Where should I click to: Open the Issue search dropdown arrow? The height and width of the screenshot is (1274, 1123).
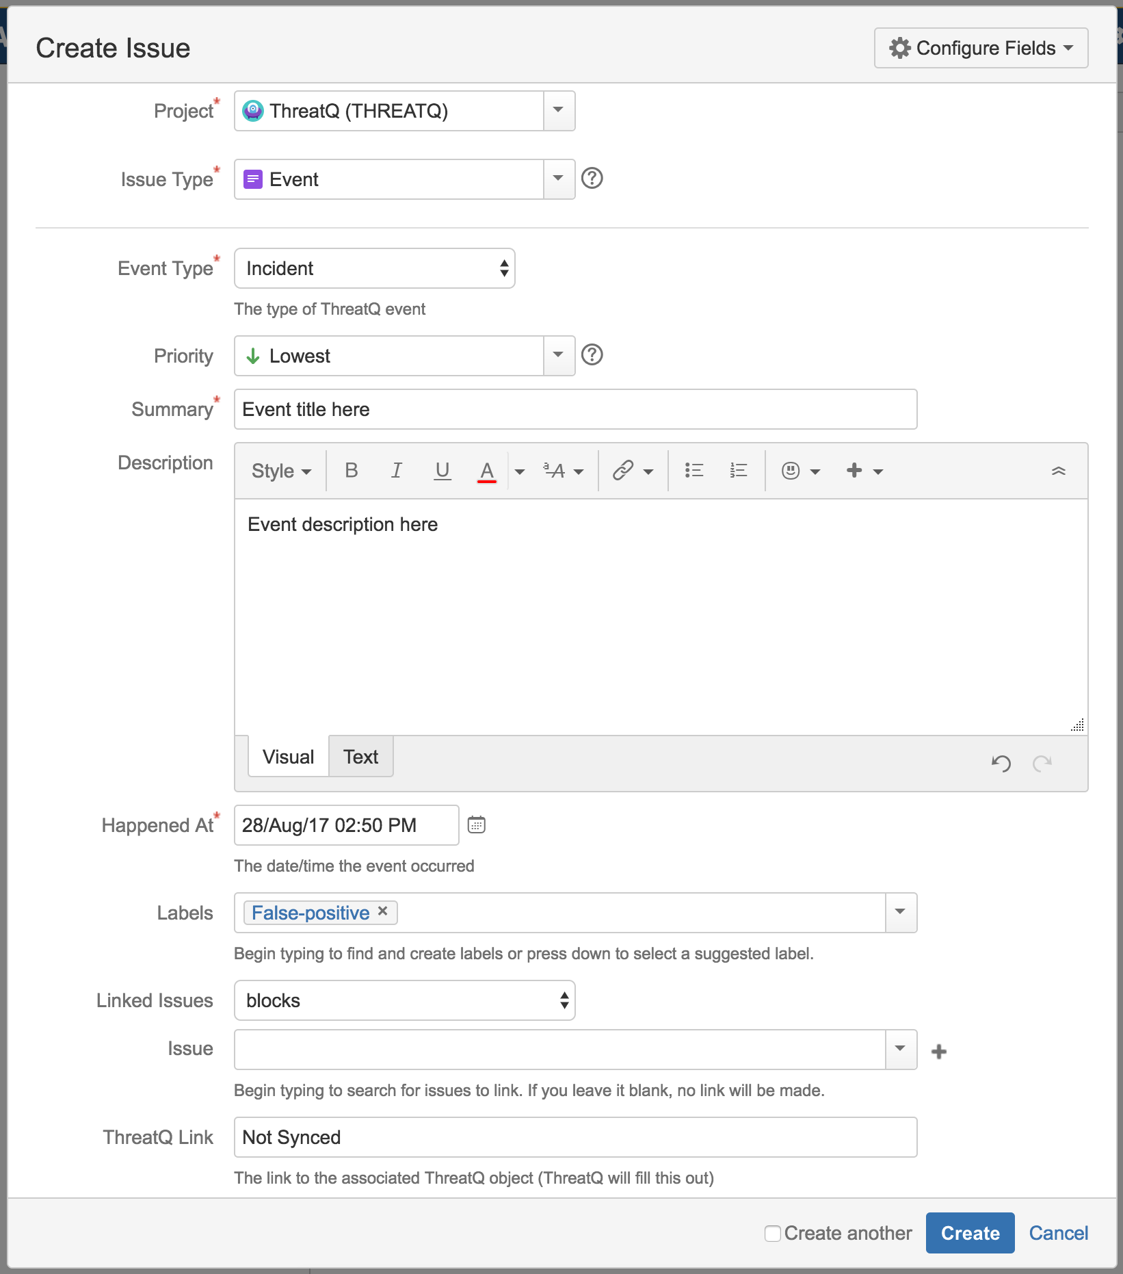(x=901, y=1049)
